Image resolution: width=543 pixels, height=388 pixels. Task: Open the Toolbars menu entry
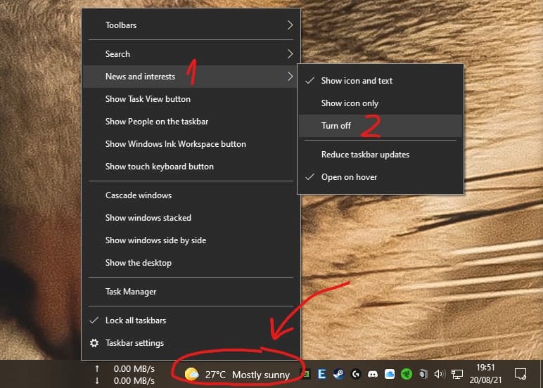coord(191,25)
